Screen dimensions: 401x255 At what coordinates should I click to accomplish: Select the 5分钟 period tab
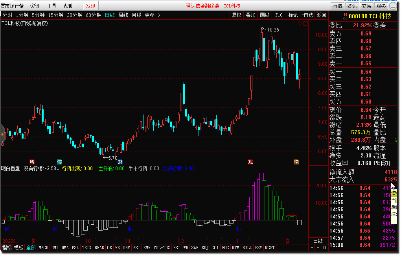[39, 15]
